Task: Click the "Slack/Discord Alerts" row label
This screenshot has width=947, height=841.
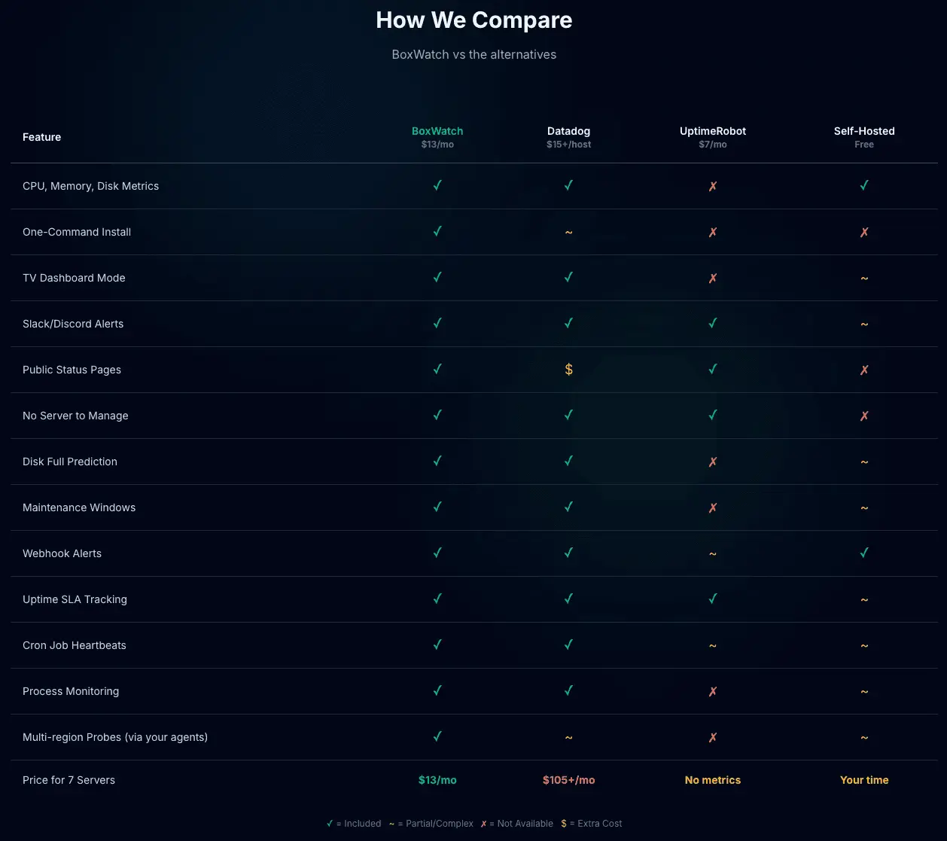Action: click(73, 324)
